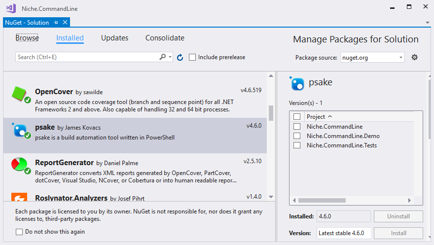Check the Niche.CommandLine.Tests project checkbox
Screen dimensions: 434x245
point(297,145)
